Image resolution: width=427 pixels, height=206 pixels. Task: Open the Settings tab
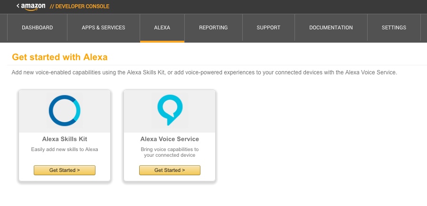pyautogui.click(x=394, y=27)
